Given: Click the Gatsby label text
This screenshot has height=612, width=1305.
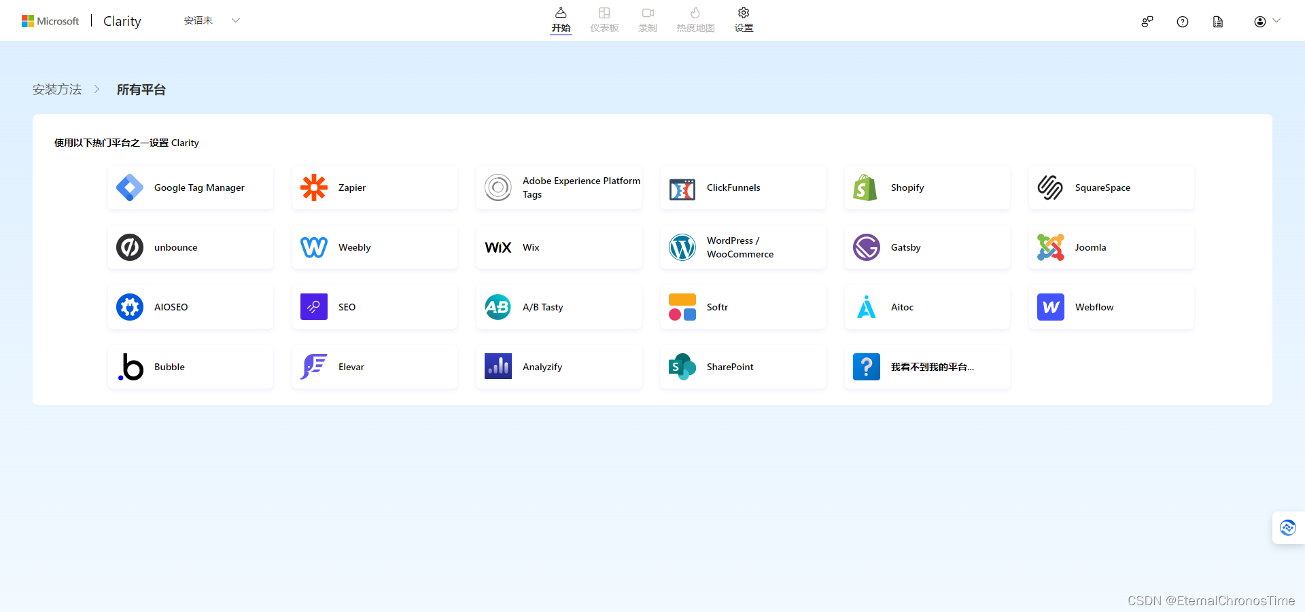Looking at the screenshot, I should tap(906, 247).
